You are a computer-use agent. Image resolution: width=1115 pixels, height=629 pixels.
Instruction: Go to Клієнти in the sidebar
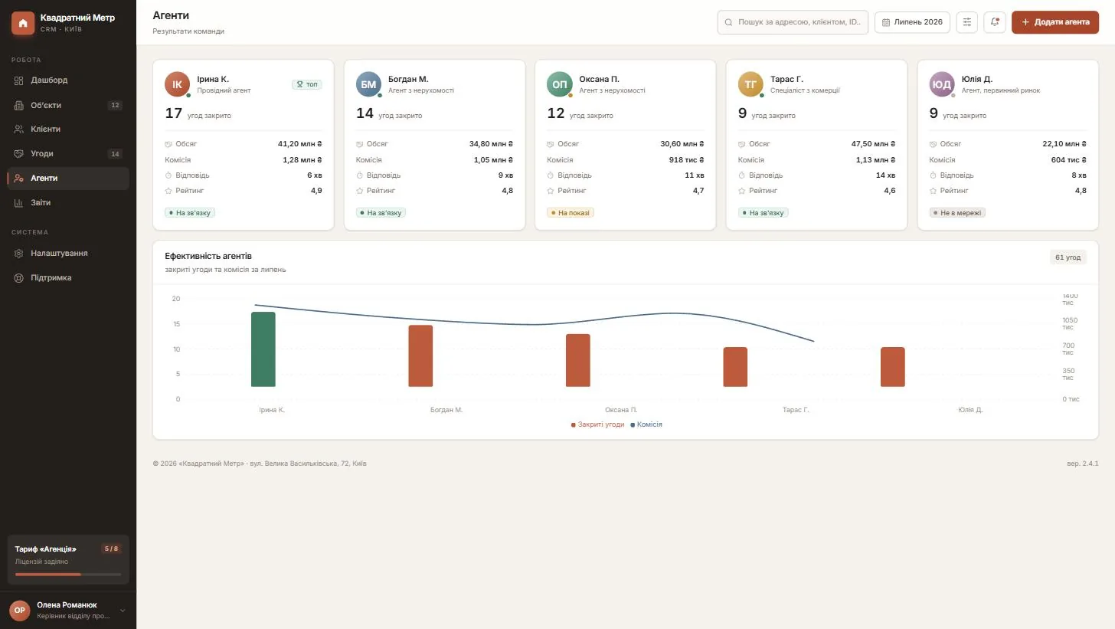point(68,129)
